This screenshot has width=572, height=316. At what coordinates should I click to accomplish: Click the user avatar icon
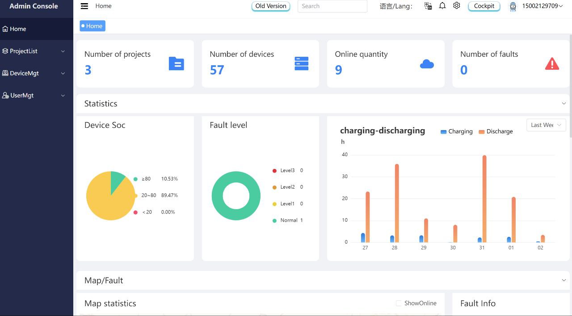pos(513,6)
